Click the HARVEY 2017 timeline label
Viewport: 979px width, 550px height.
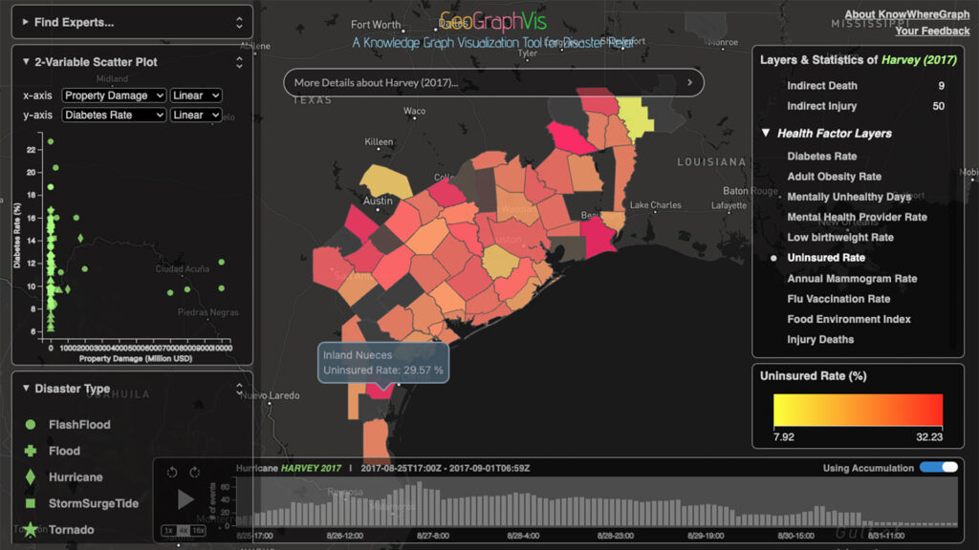point(311,468)
